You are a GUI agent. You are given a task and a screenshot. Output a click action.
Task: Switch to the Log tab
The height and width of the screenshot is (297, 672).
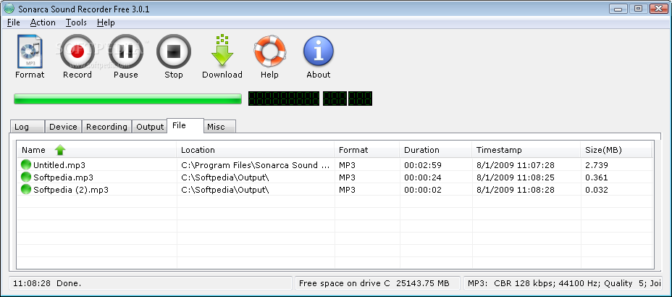coord(27,127)
